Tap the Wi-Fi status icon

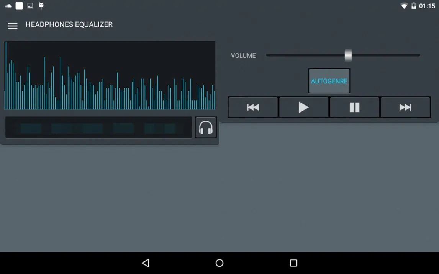[x=404, y=6]
